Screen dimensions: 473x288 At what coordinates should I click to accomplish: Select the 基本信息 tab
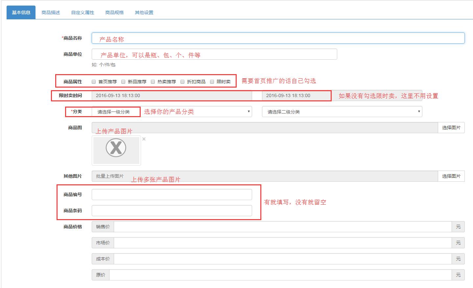21,12
